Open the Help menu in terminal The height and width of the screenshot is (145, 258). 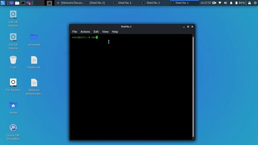[x=115, y=32]
